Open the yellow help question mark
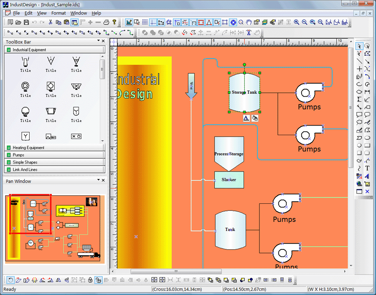376x295 pixels. coord(114,22)
